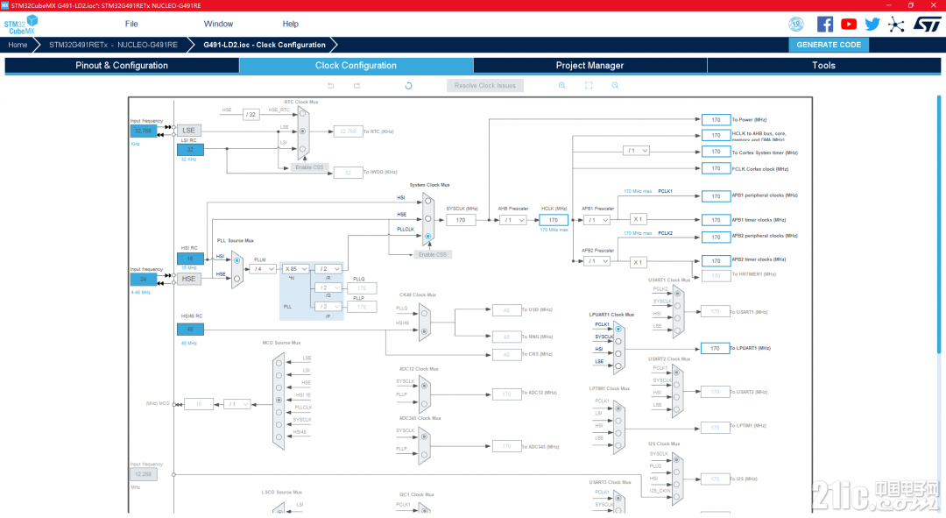946x518 pixels.
Task: Open the Twitter bird icon link
Action: pos(872,25)
